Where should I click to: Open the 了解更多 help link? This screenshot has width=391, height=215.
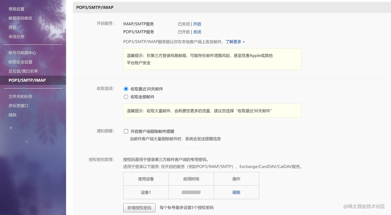[234, 42]
